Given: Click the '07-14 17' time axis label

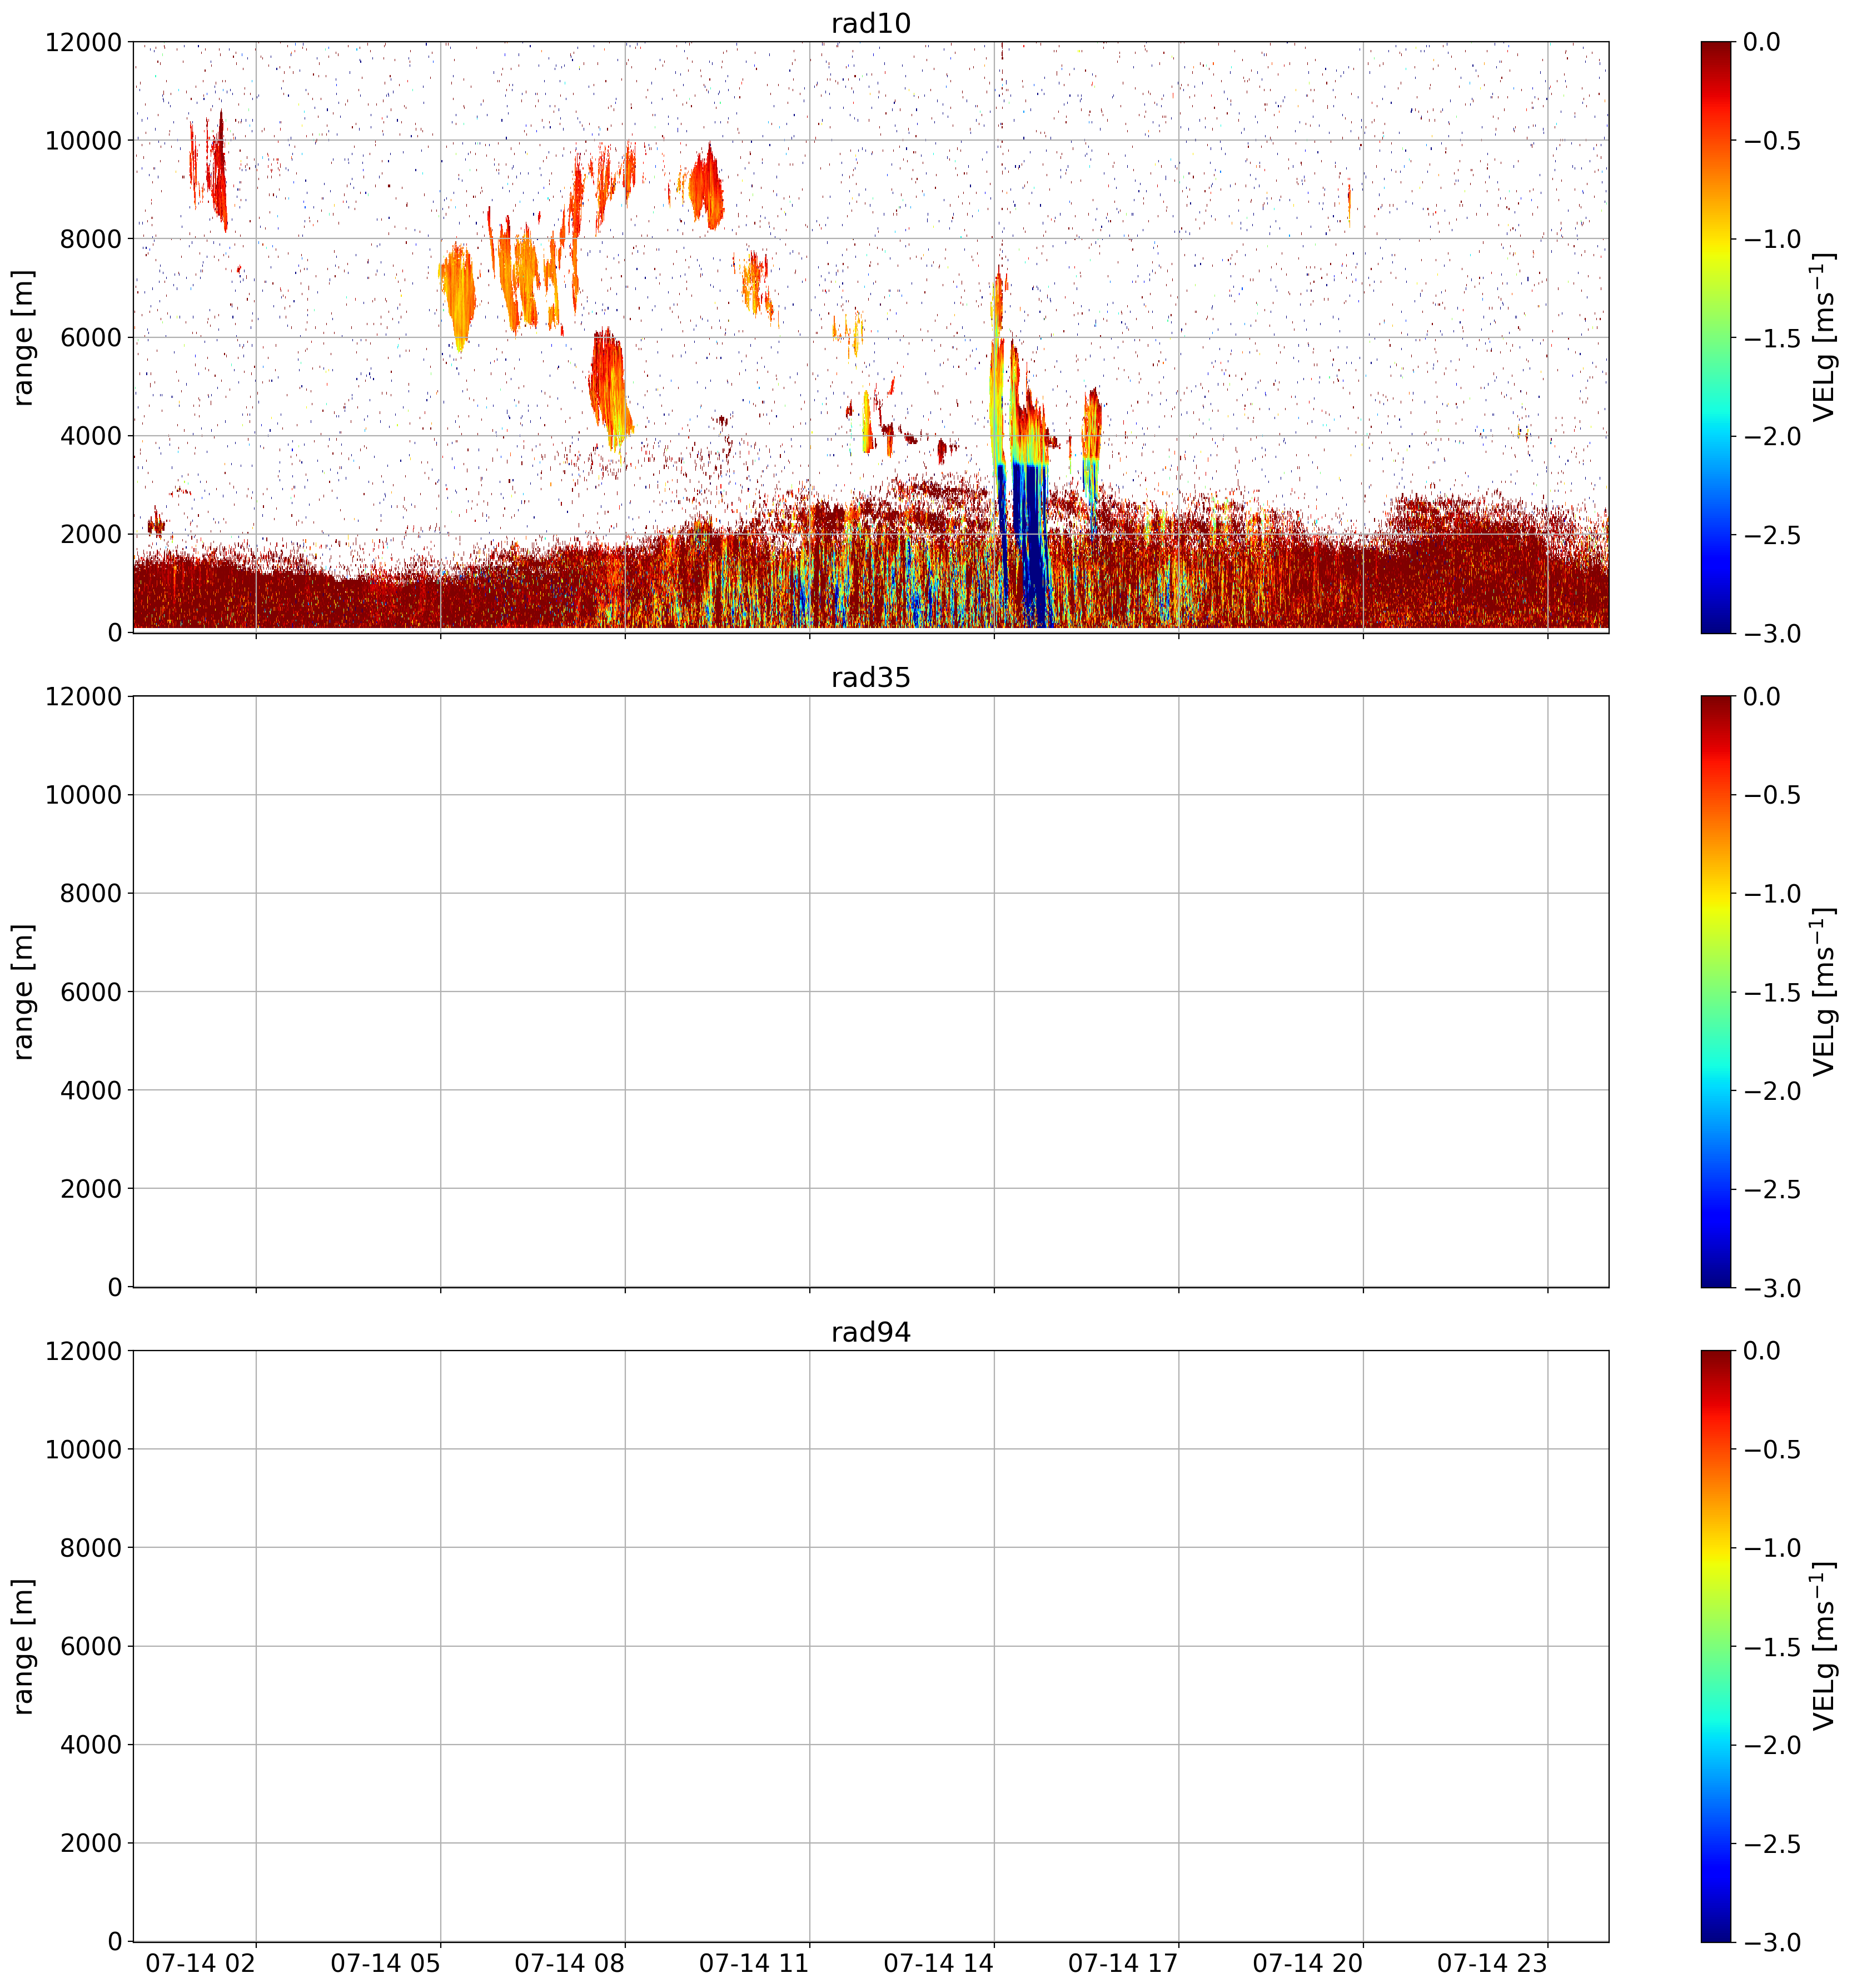Looking at the screenshot, I should click(1122, 1963).
